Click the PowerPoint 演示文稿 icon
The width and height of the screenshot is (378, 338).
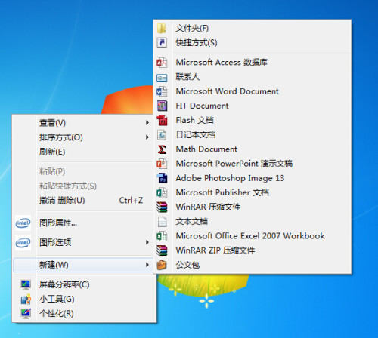[x=162, y=164]
